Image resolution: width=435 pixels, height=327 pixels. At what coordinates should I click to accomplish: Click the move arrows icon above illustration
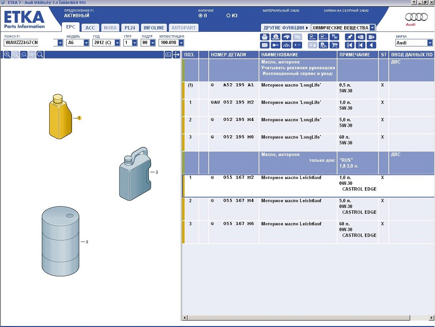point(176,54)
